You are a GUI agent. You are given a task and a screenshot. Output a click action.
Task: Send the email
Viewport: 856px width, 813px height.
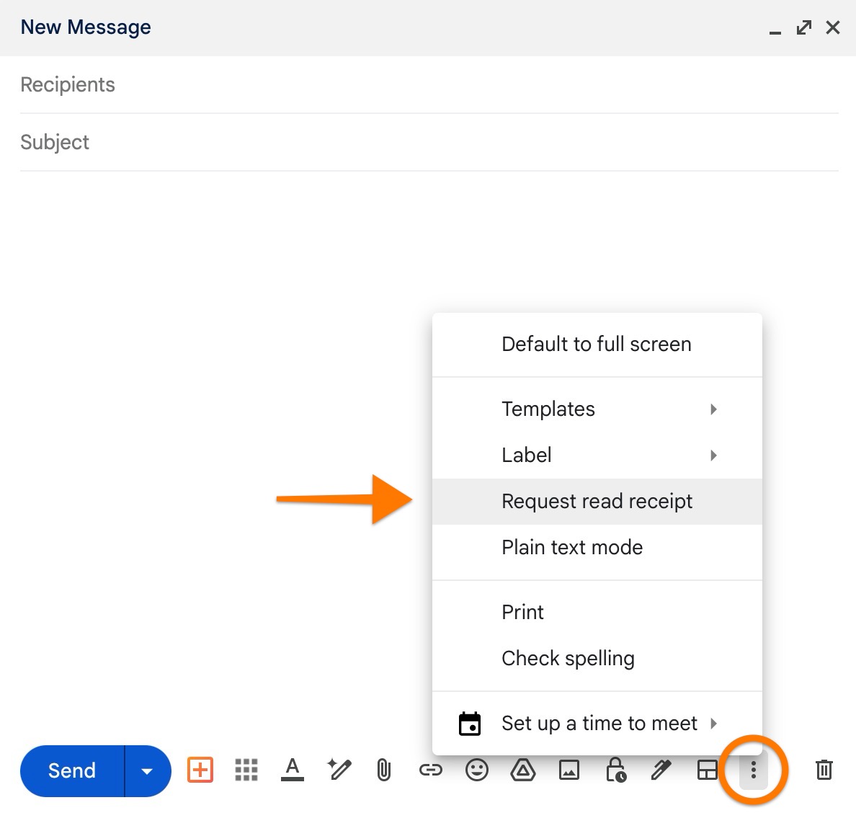[x=71, y=770]
